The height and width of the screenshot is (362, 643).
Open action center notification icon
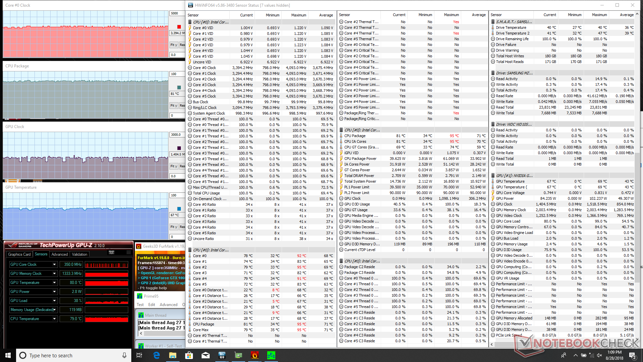[632, 355]
